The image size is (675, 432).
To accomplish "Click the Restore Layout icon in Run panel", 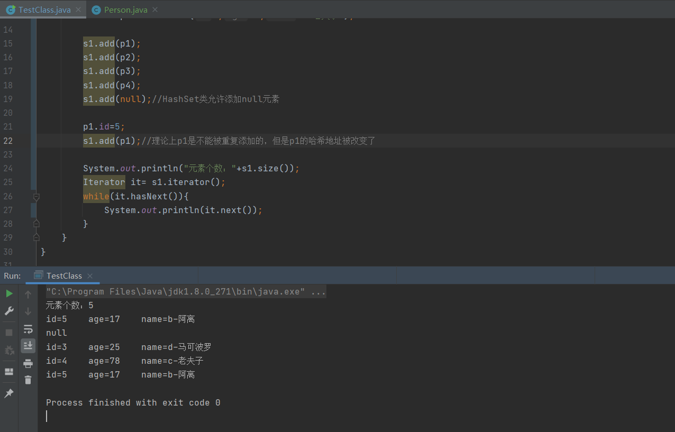I will [x=9, y=372].
